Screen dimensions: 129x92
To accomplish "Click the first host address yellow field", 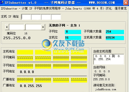I will pyautogui.click(x=25, y=52).
